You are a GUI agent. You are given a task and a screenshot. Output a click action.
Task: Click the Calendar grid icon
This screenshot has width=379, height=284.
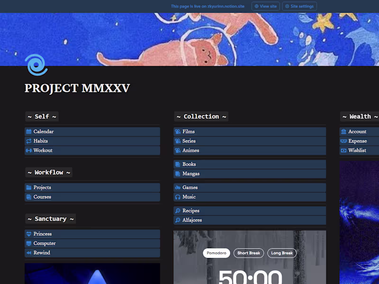coord(29,132)
